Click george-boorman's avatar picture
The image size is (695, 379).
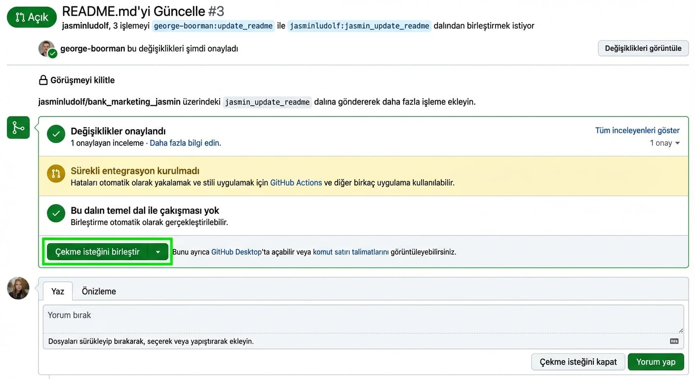46,48
